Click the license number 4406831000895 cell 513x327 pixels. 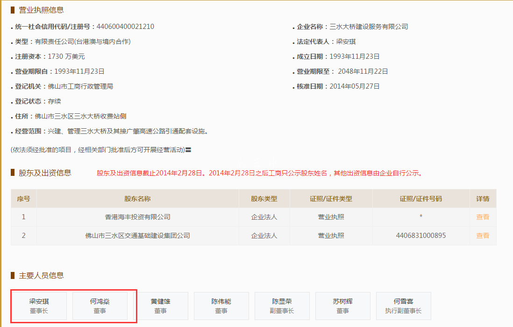(x=420, y=236)
